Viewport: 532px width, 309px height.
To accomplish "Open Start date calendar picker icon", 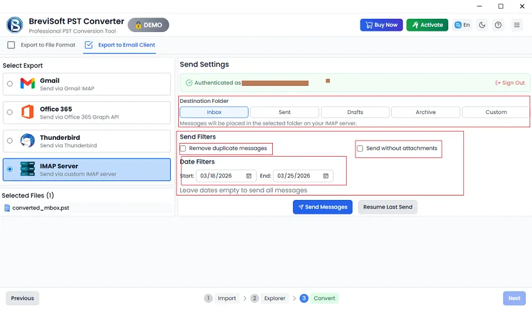I will (248, 175).
